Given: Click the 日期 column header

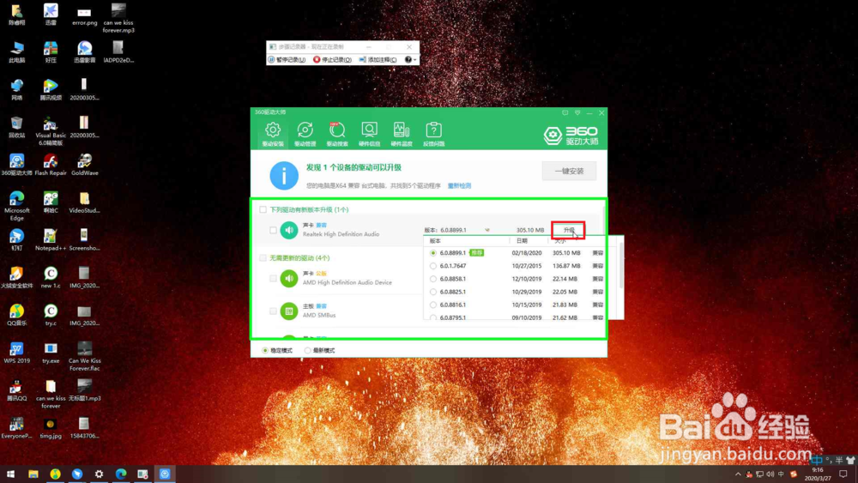Looking at the screenshot, I should pos(522,241).
